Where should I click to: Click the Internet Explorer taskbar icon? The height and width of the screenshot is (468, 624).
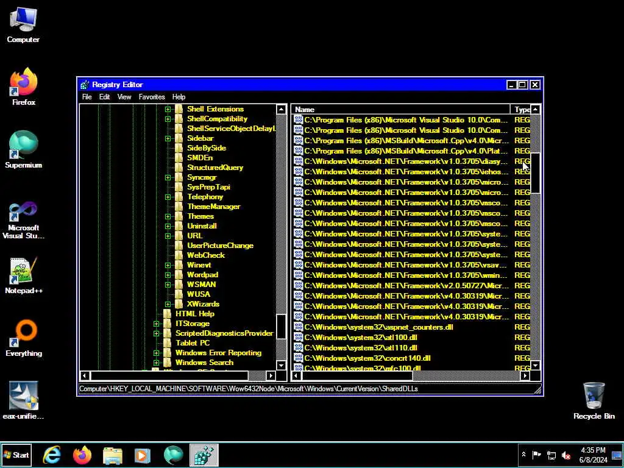coord(52,455)
